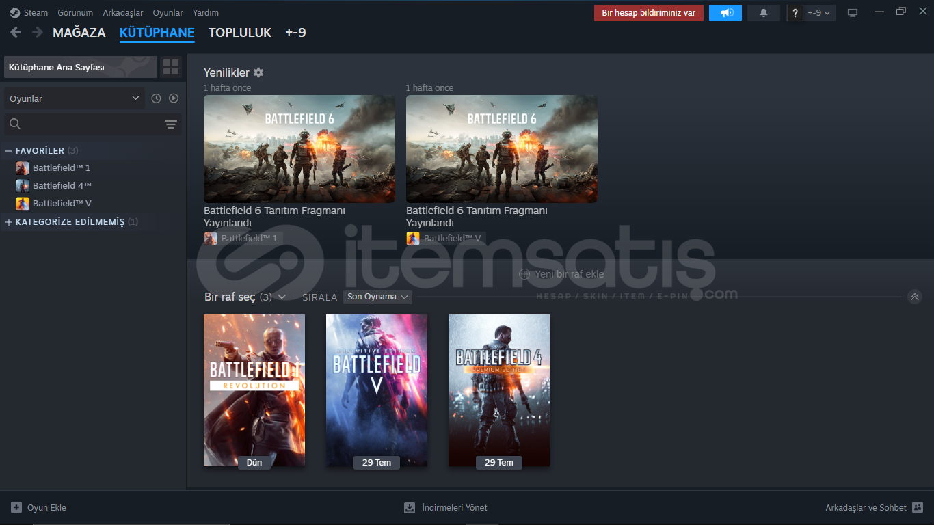The height and width of the screenshot is (525, 934).
Task: Click the ready-to-play filter icon
Action: [174, 98]
